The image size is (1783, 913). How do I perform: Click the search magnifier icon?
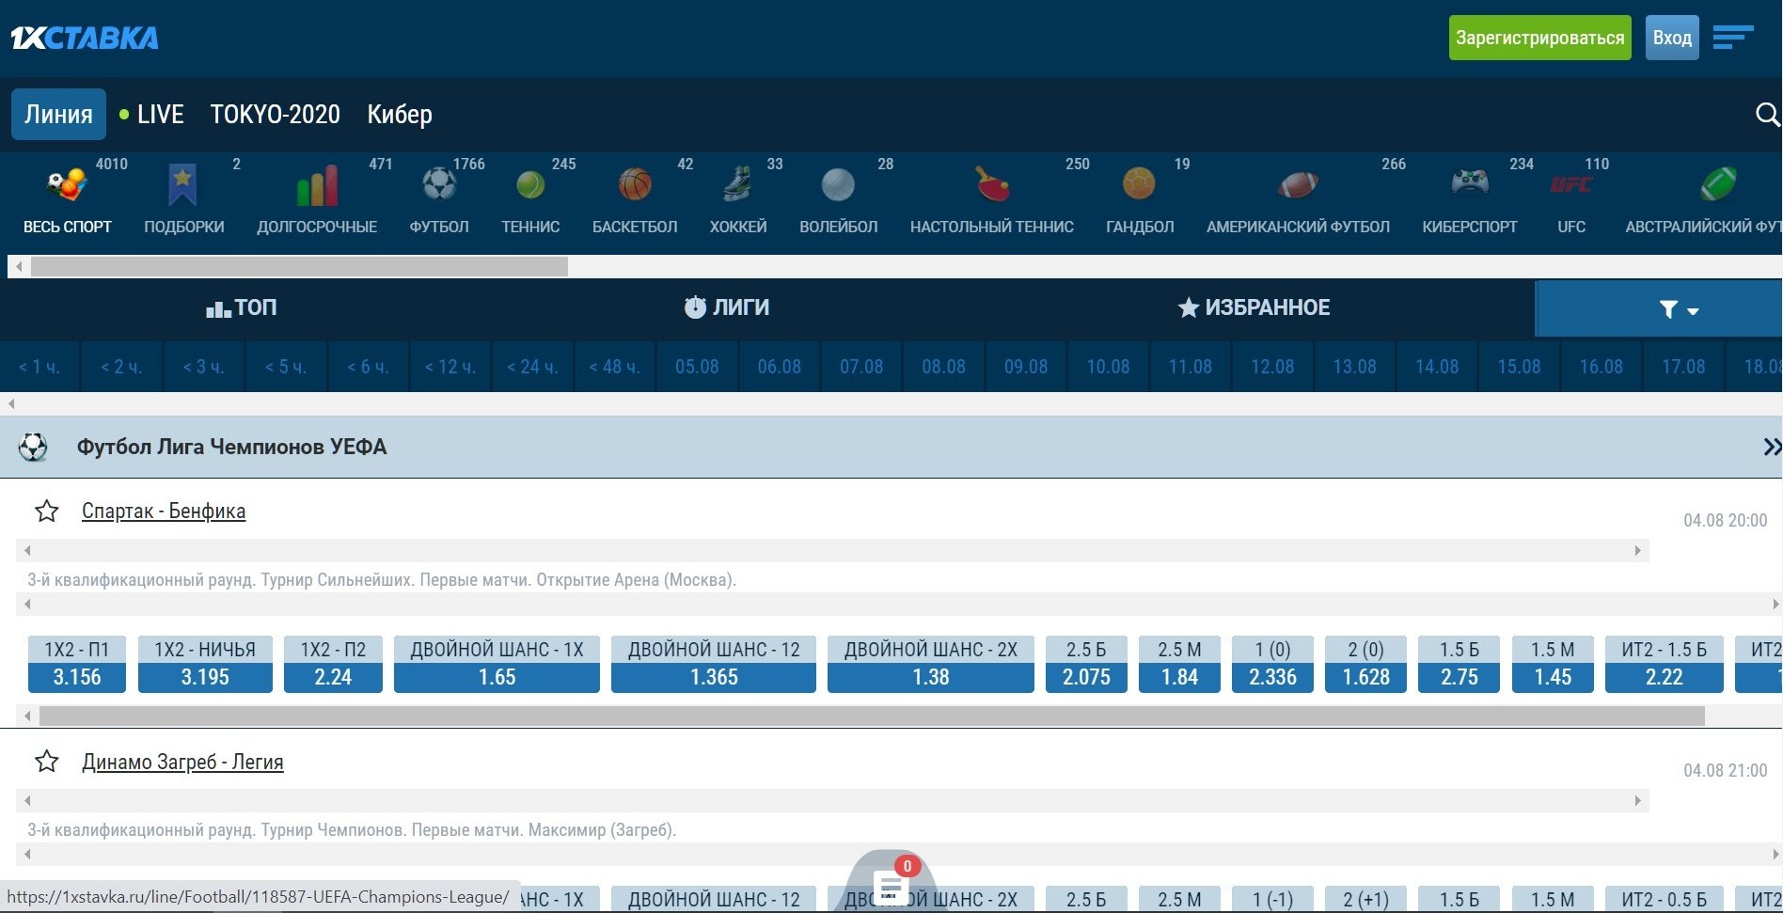pyautogui.click(x=1767, y=115)
